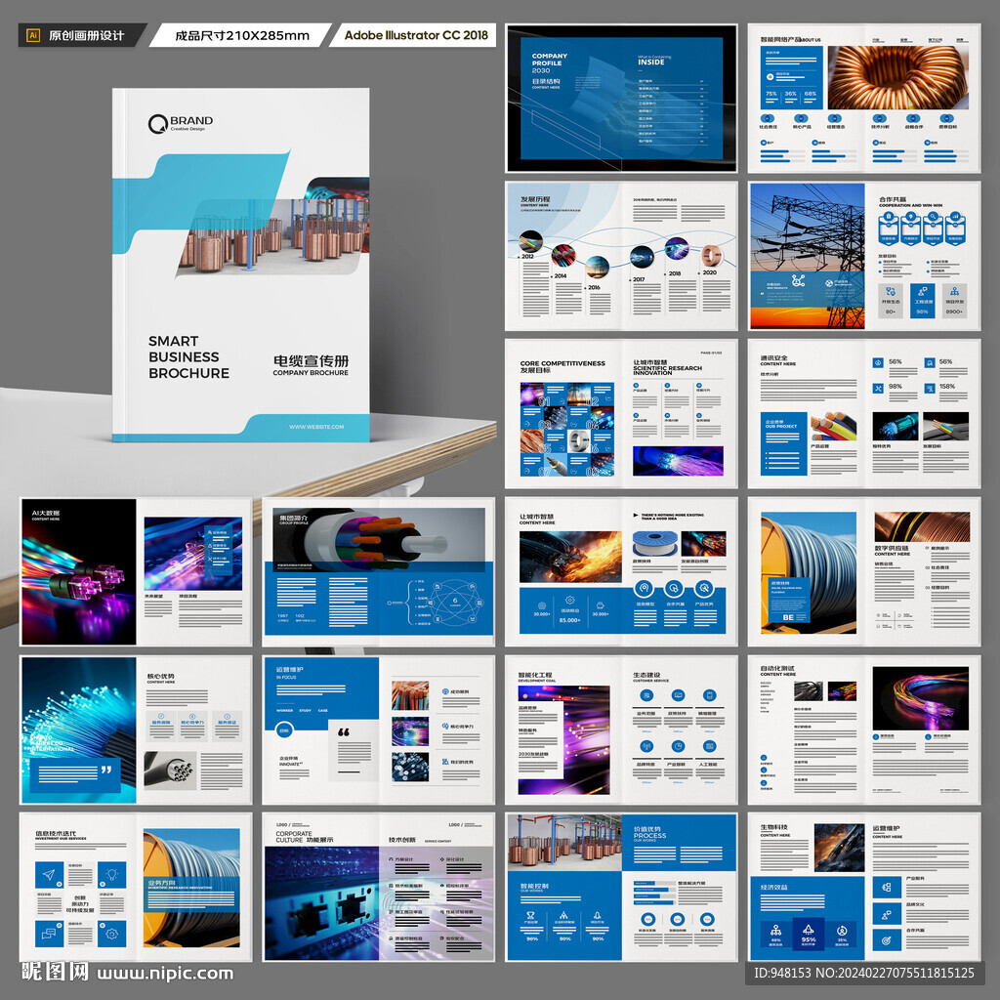
Task: Open the 集团简介 cable cross-section photo
Action: (379, 534)
